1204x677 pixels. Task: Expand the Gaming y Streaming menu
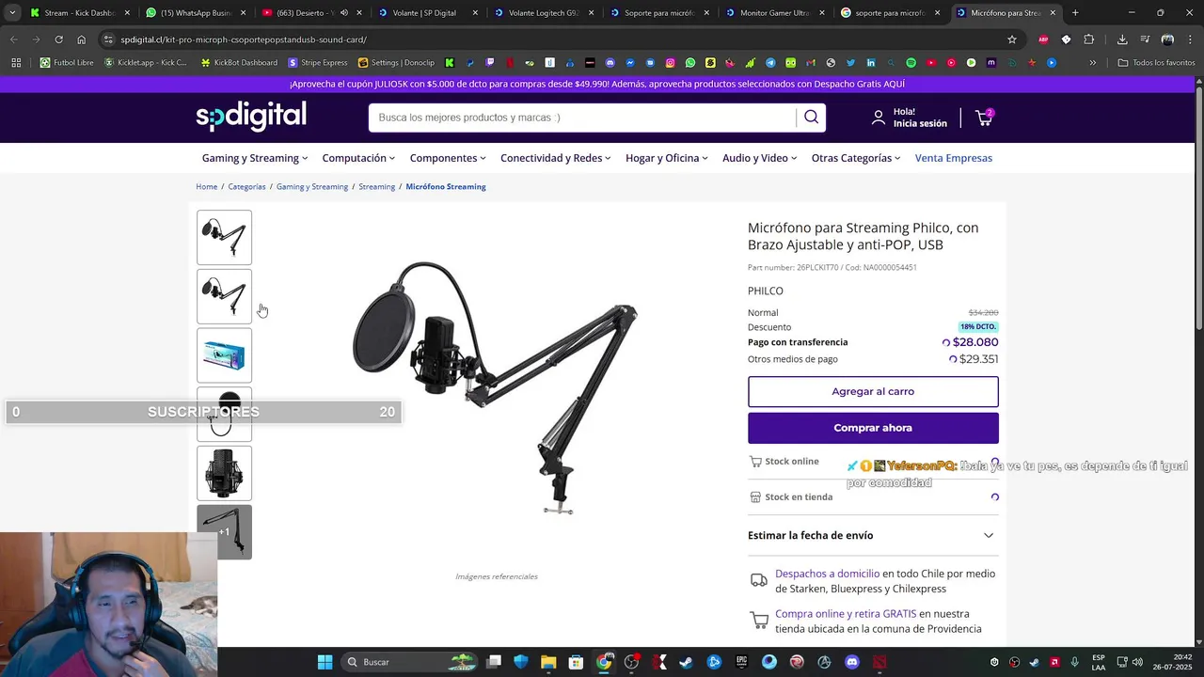(255, 158)
